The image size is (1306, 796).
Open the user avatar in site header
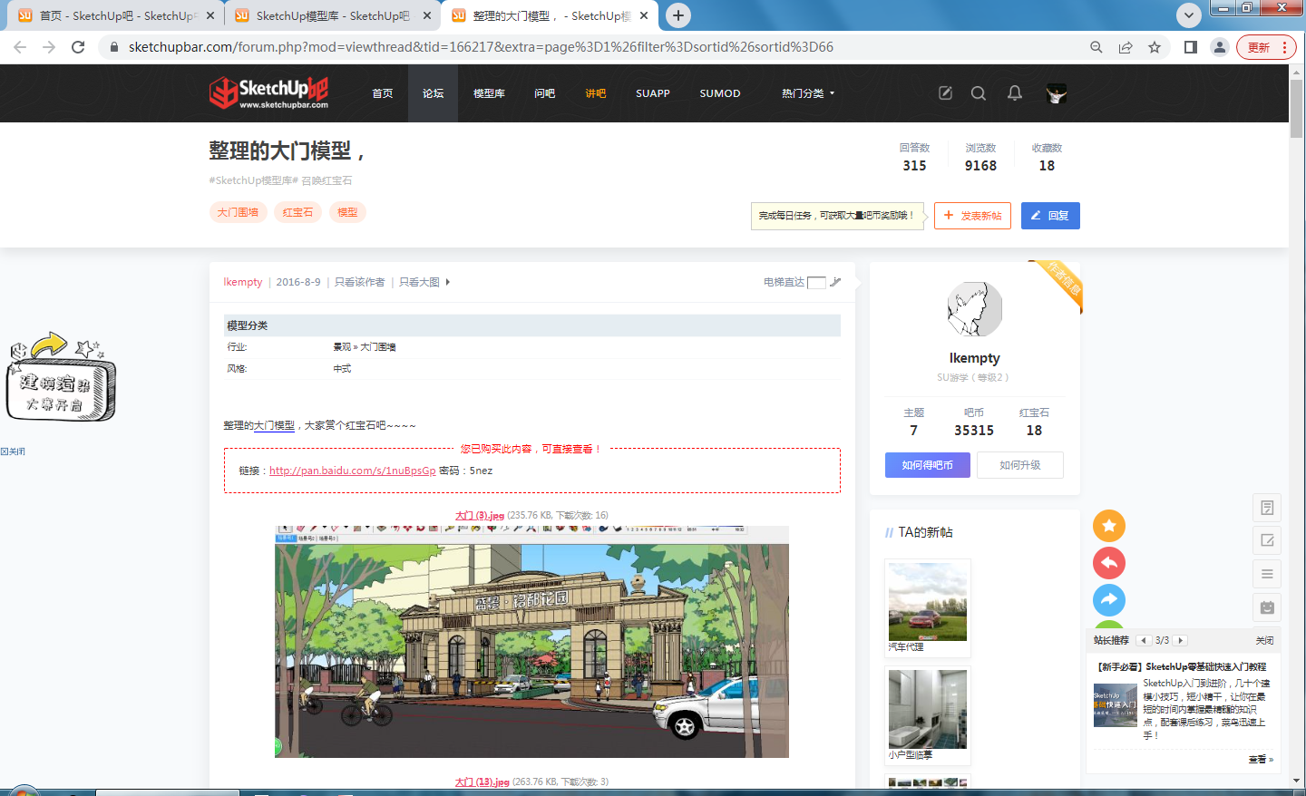(x=1056, y=92)
